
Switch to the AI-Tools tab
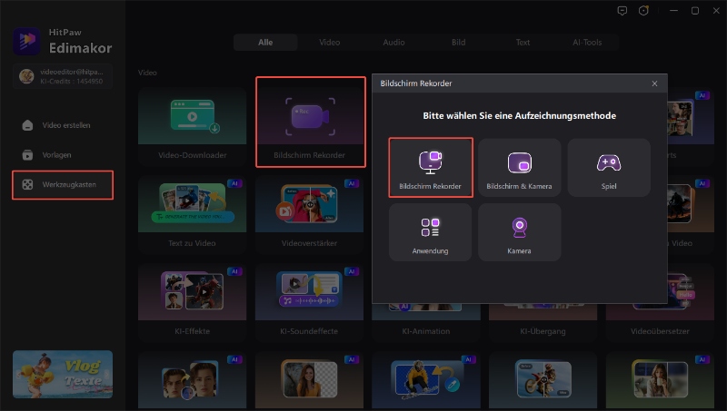[587, 42]
